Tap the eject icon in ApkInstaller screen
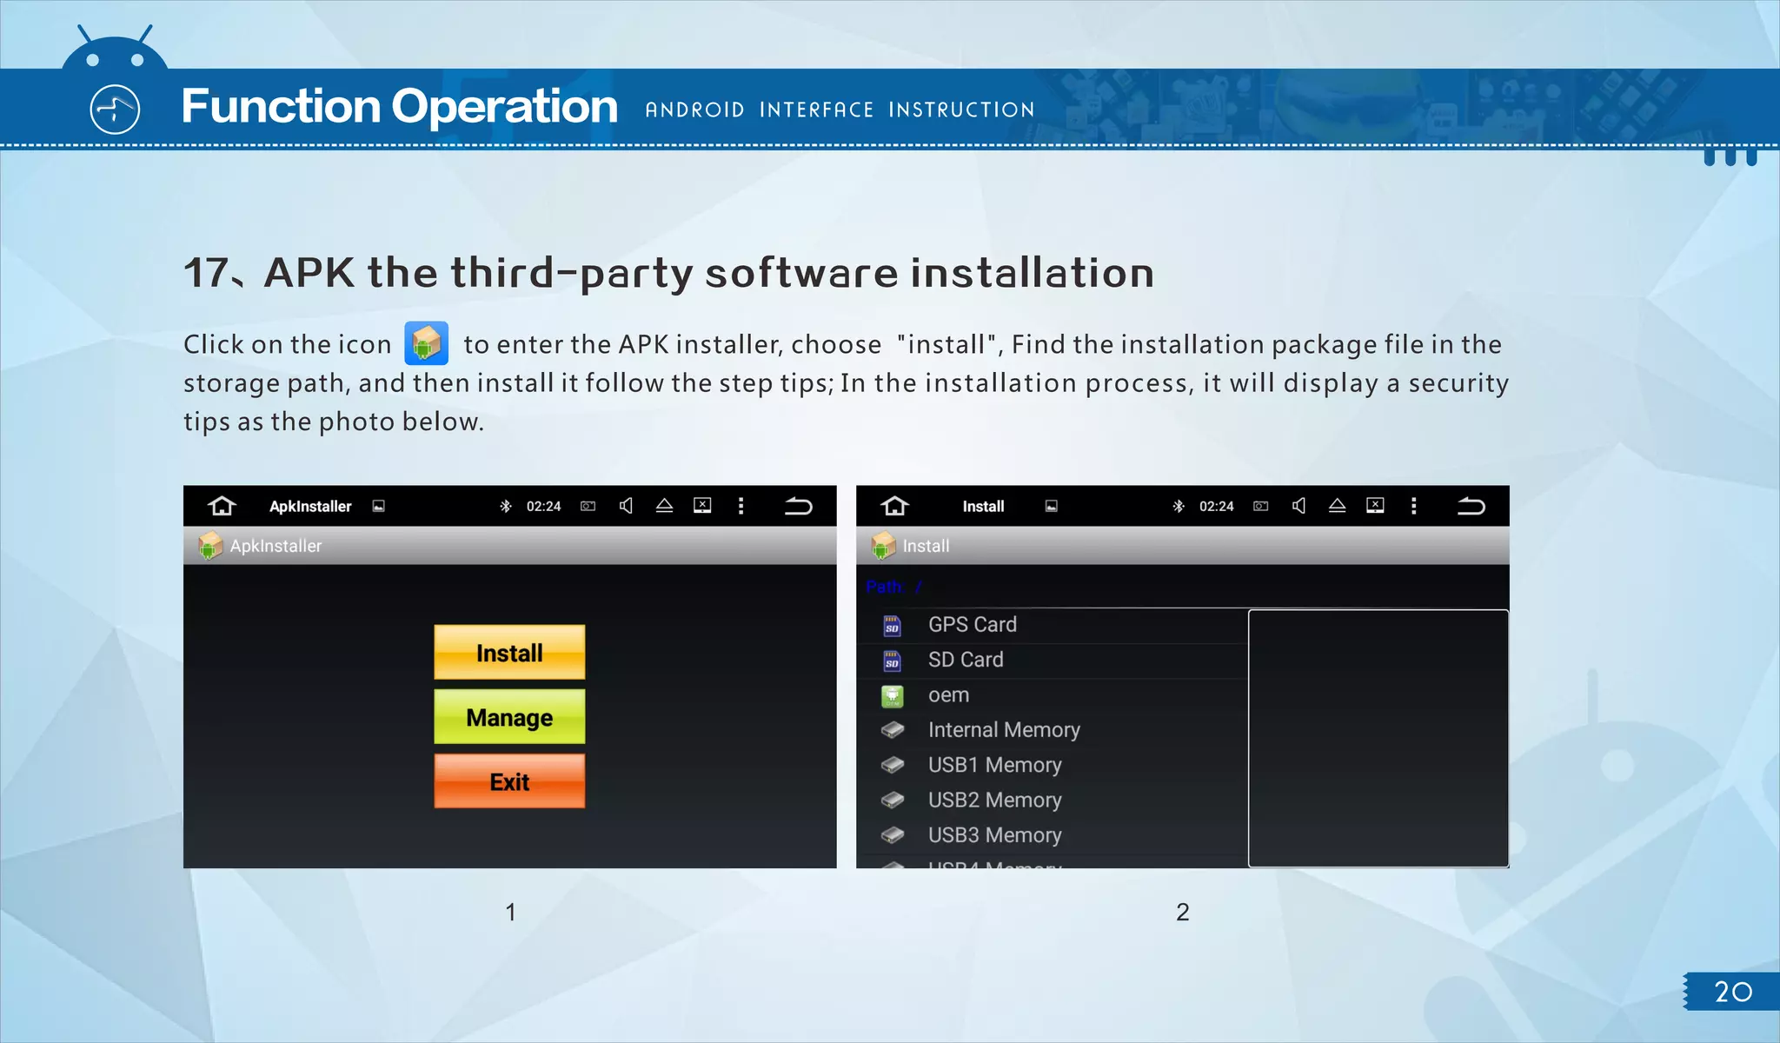The width and height of the screenshot is (1780, 1043). (x=664, y=506)
